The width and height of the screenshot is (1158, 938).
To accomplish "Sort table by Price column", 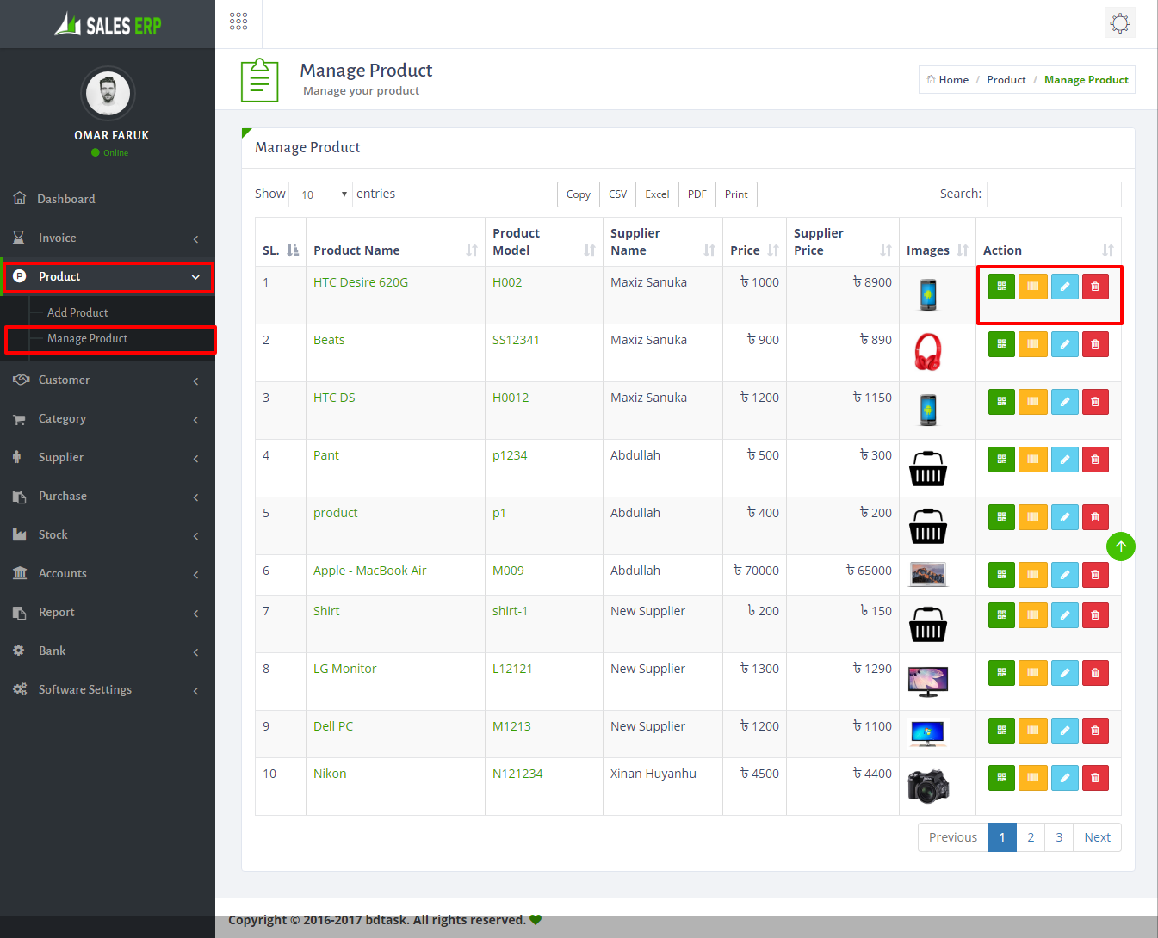I will pos(754,242).
